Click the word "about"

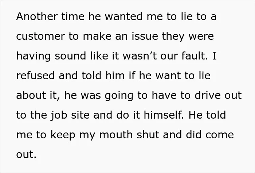[31, 95]
